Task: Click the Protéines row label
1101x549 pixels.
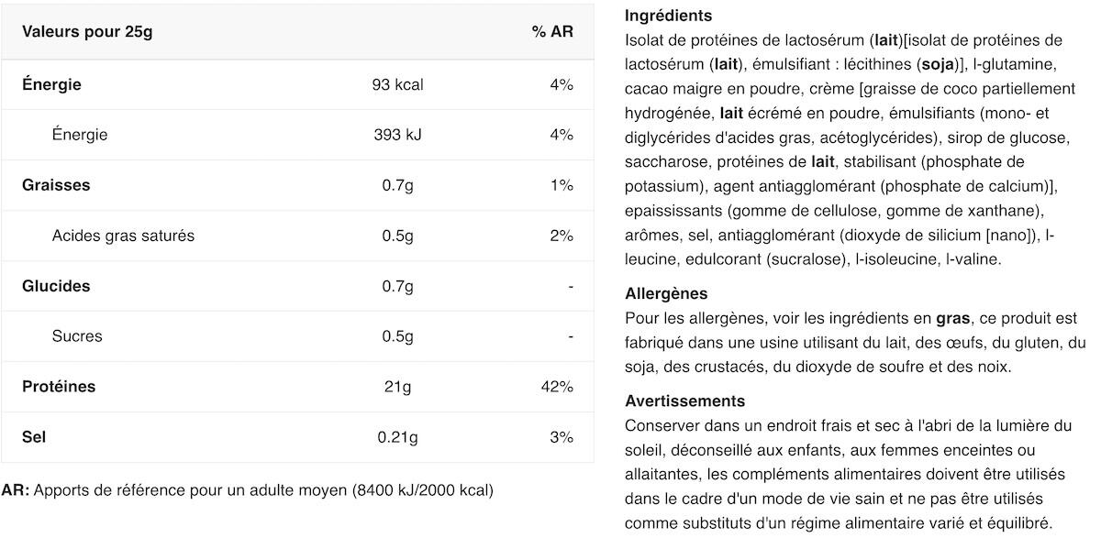Action: [x=59, y=387]
